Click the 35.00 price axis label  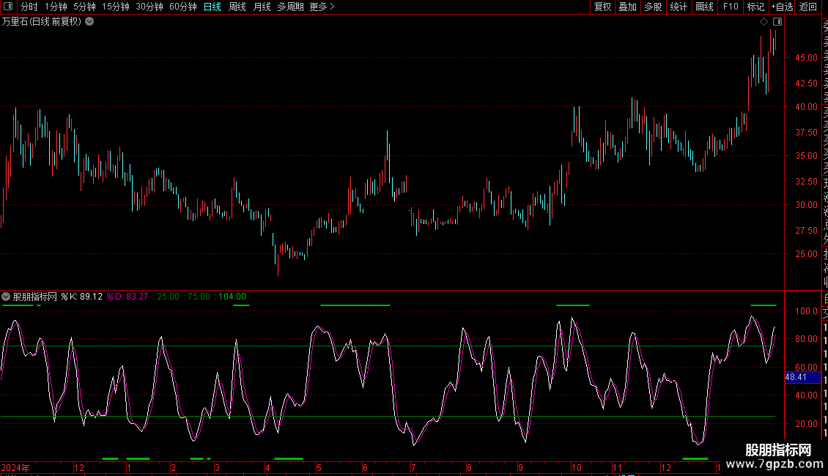click(x=806, y=156)
